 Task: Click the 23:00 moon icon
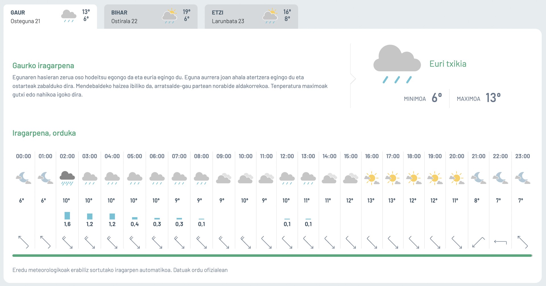pyautogui.click(x=522, y=178)
